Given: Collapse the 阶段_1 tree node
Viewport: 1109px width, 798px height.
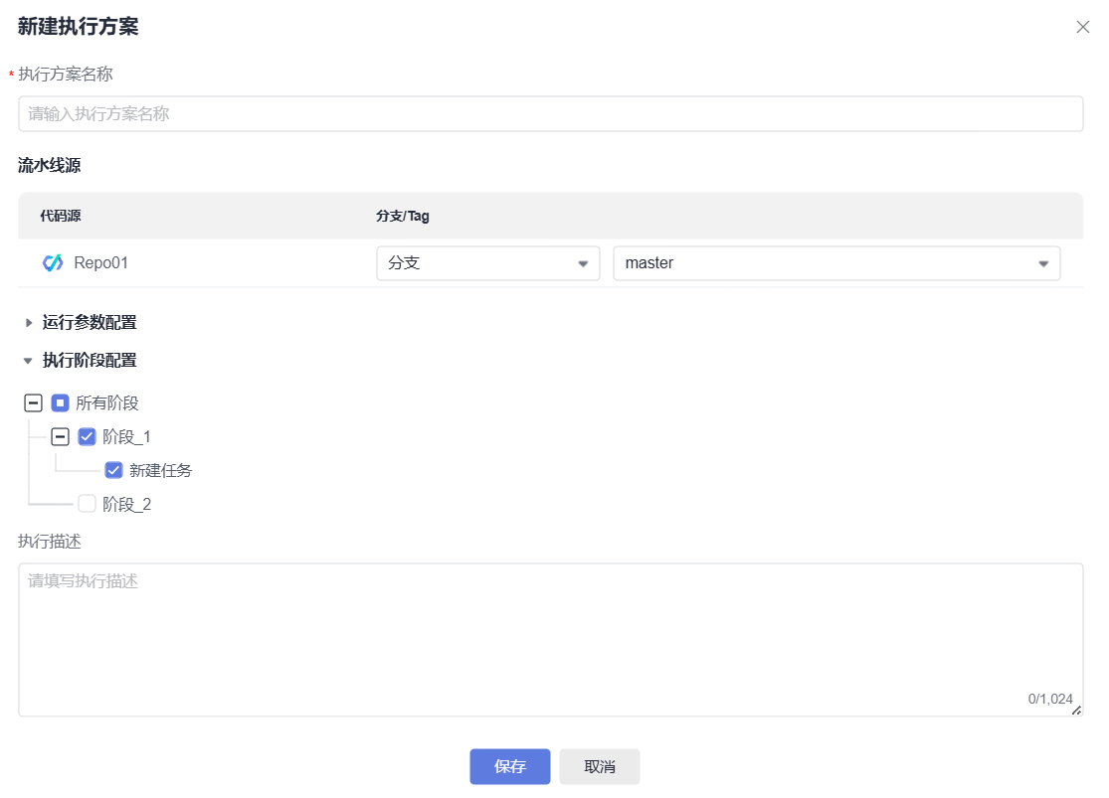Looking at the screenshot, I should (x=60, y=437).
